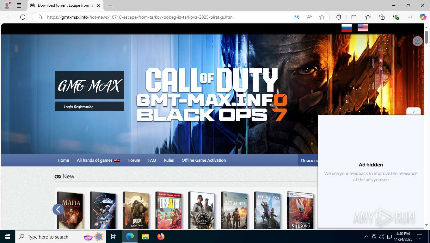The image size is (430, 243).
Task: Click the Call of Duty banner
Action: (212, 95)
